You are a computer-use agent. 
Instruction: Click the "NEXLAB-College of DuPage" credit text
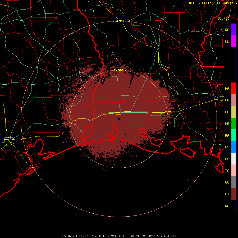[x=211, y=3]
